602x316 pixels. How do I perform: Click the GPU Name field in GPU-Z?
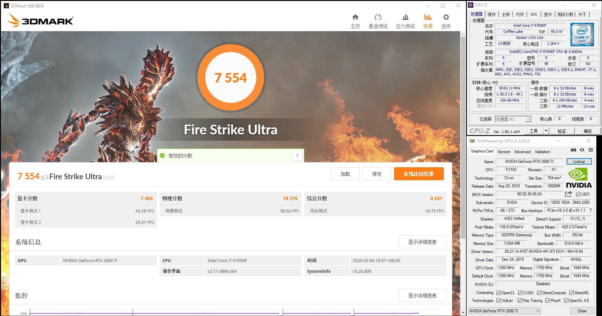(529, 162)
